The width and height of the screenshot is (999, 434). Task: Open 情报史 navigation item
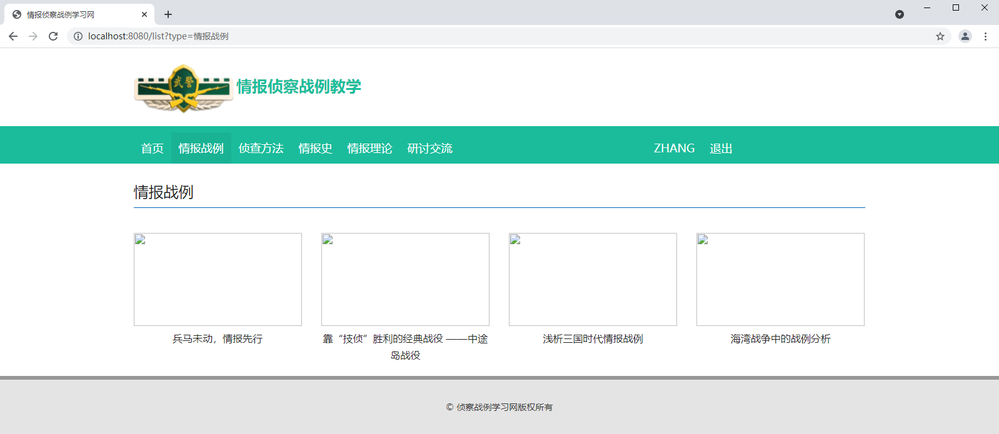[x=316, y=148]
